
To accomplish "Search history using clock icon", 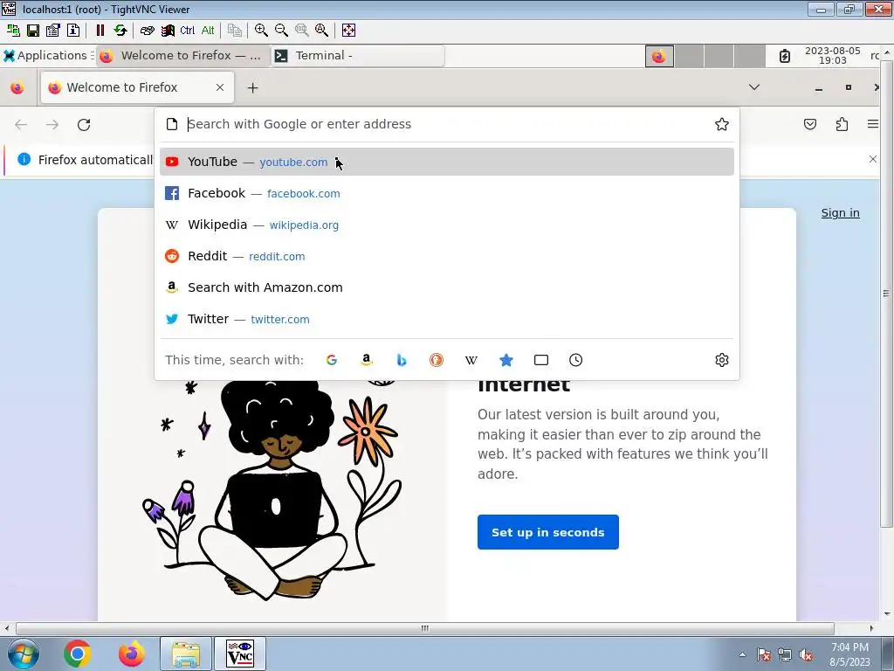I will pyautogui.click(x=576, y=360).
